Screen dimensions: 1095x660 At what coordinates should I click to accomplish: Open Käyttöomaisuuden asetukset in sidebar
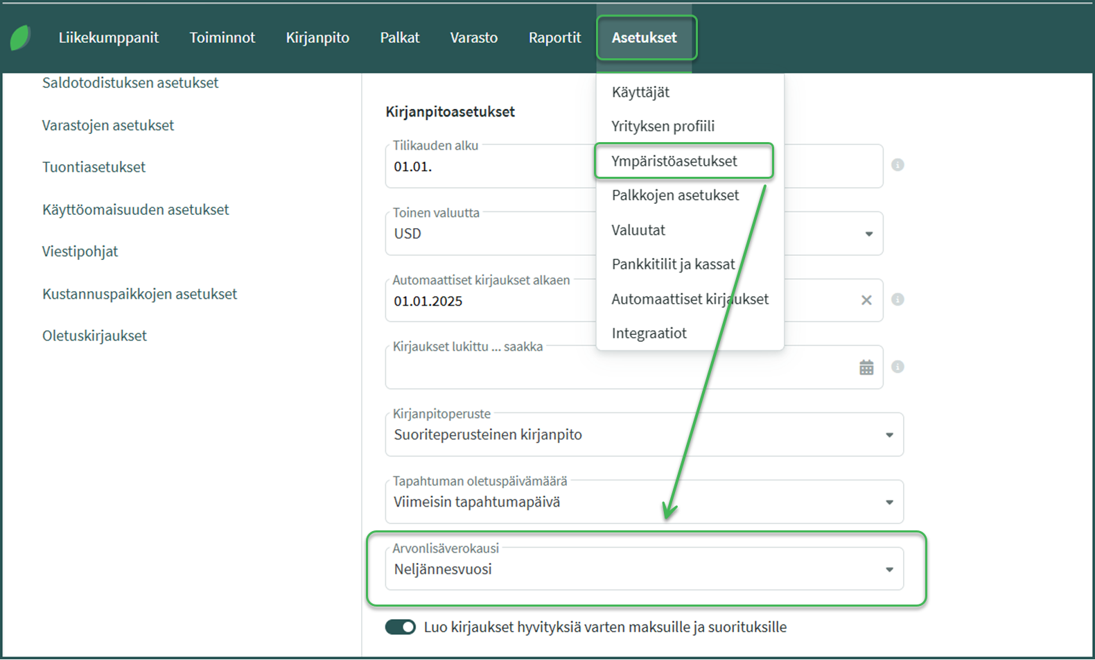click(x=135, y=209)
